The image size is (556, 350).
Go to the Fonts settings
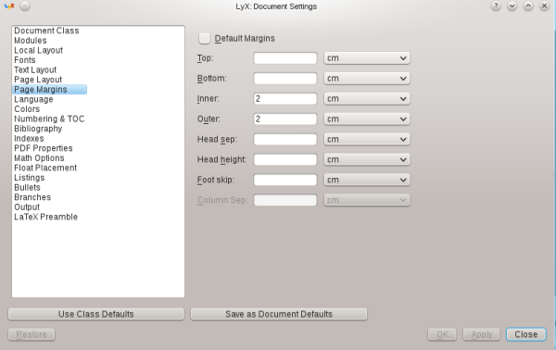25,60
